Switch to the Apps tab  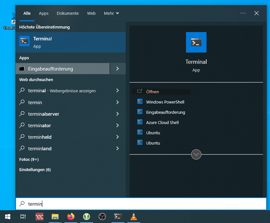[x=44, y=13]
